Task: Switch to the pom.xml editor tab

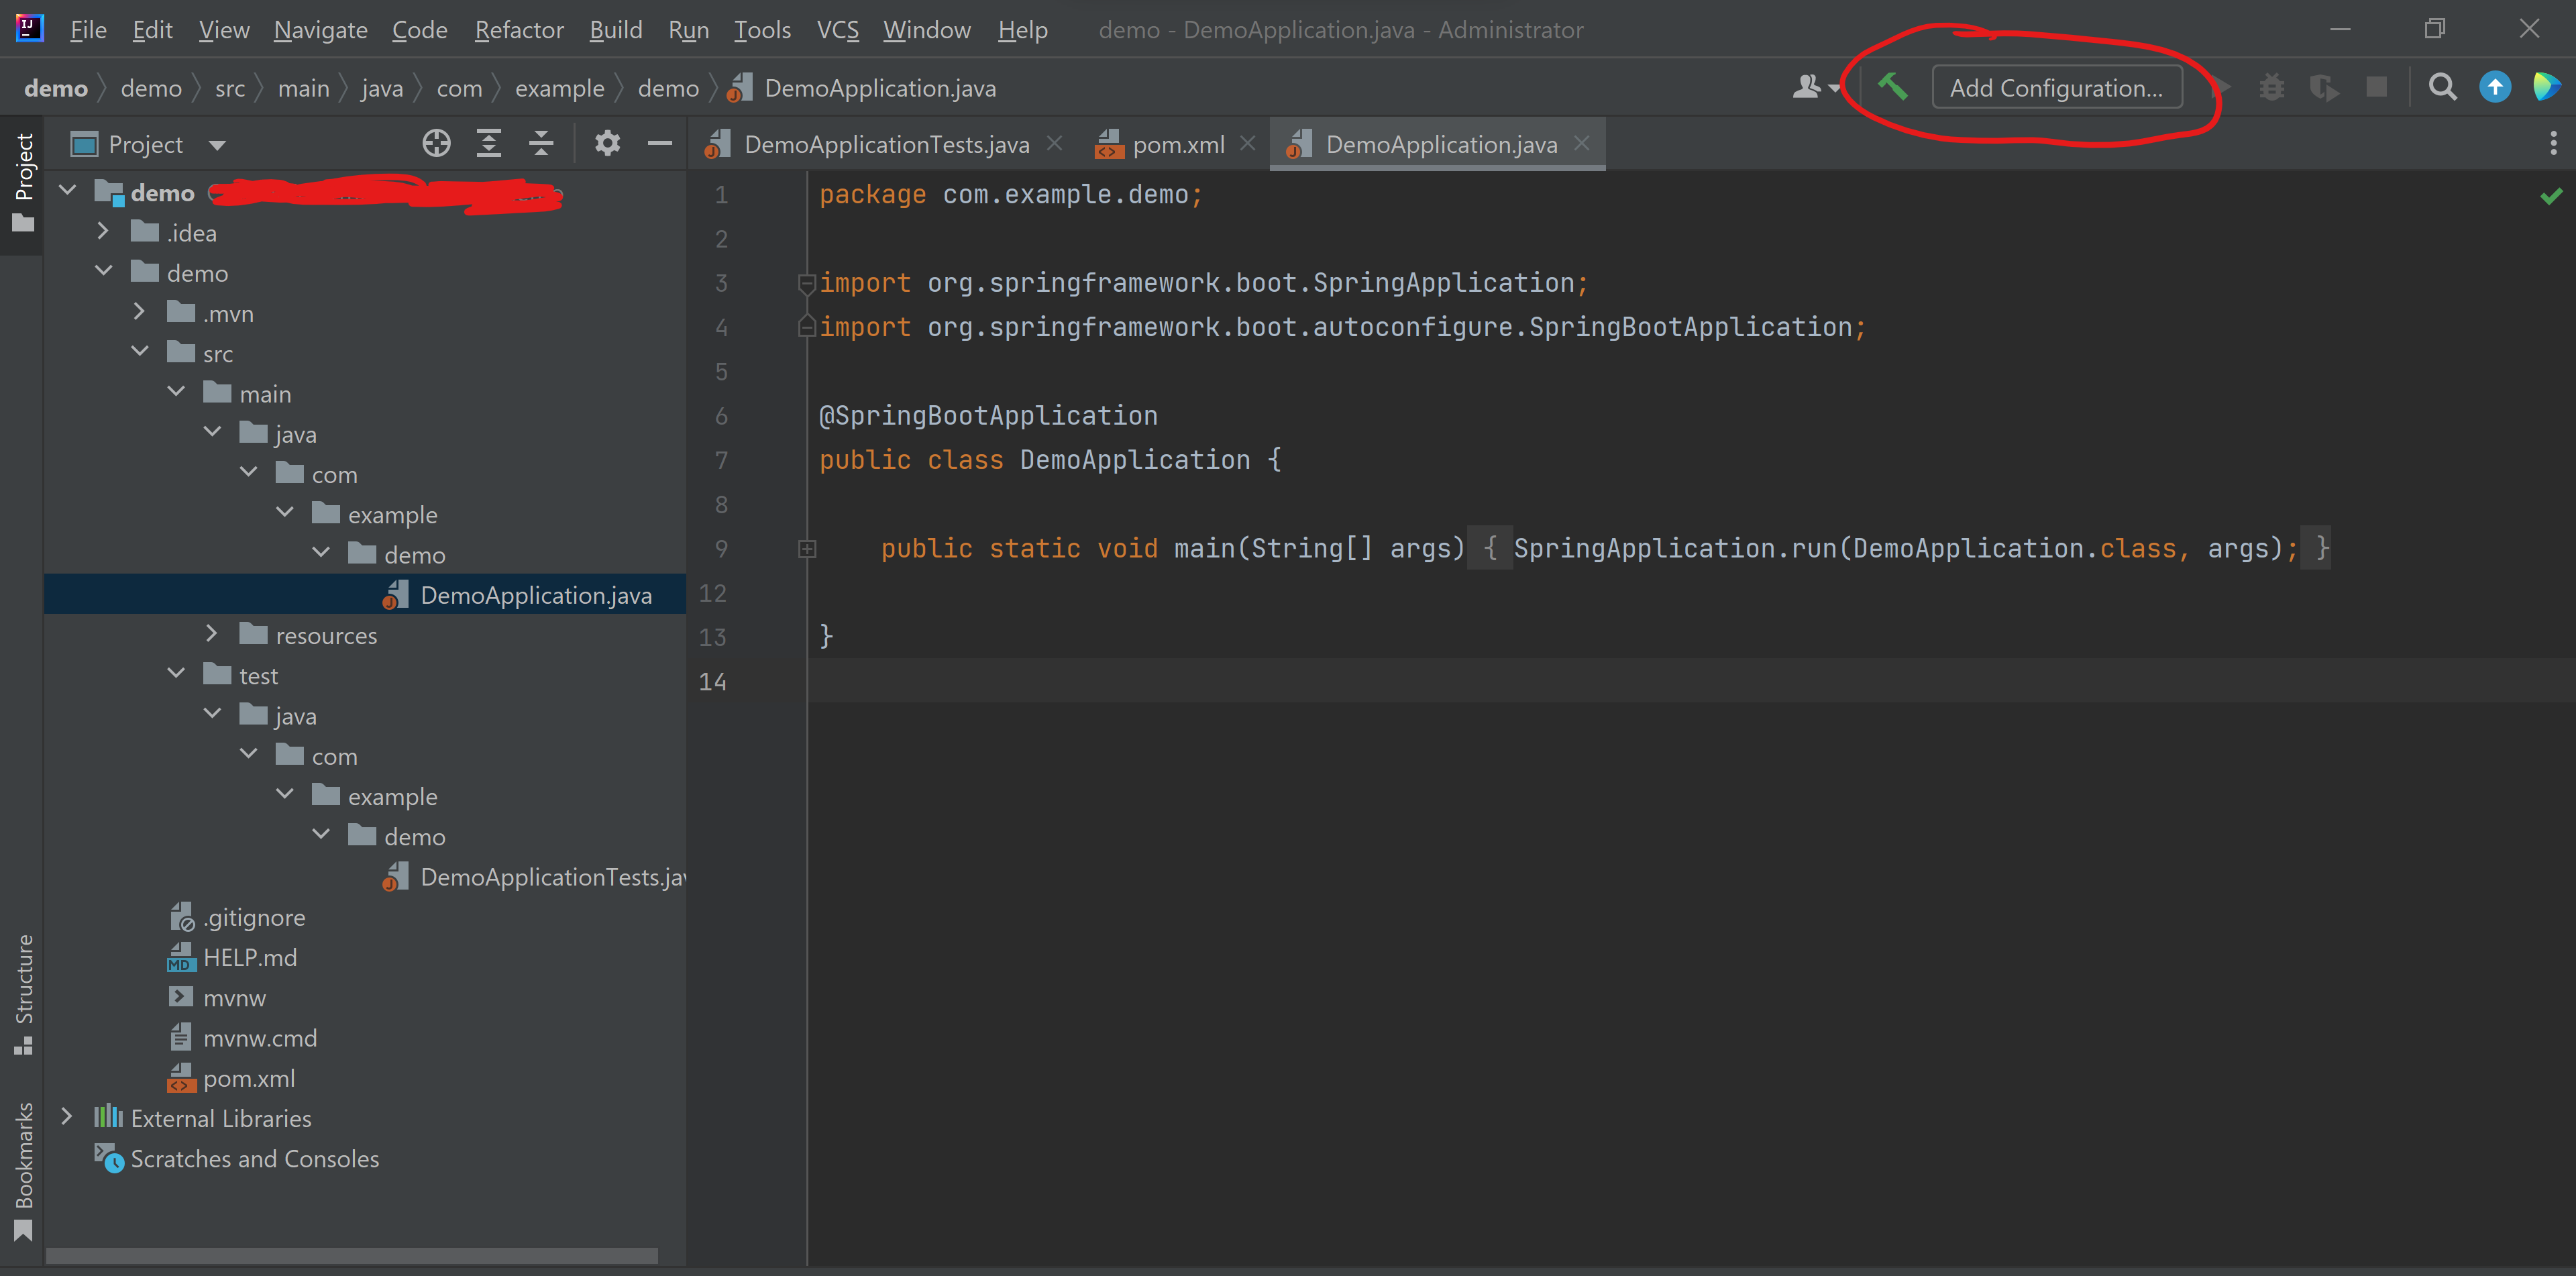Action: tap(1177, 145)
